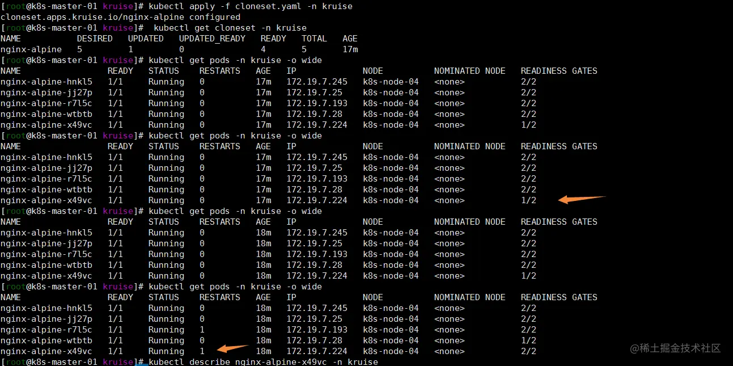Viewport: 733px width, 366px height.
Task: Click the root prompt before the kubectl describe command
Action: (x=72, y=362)
